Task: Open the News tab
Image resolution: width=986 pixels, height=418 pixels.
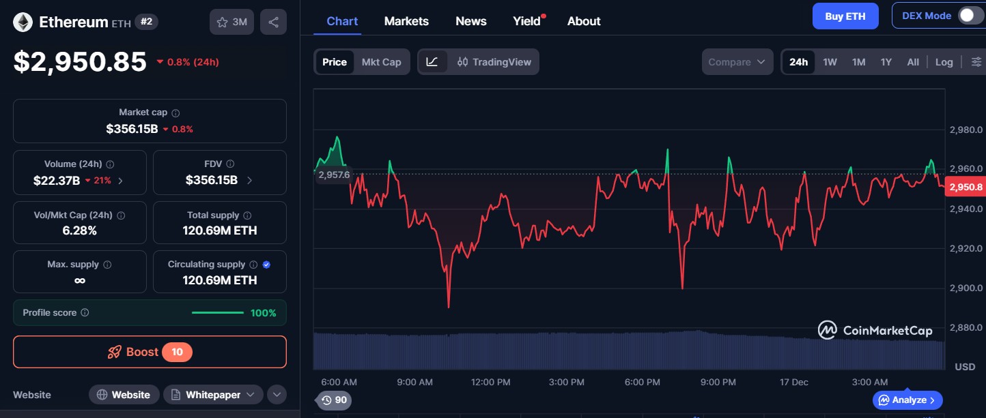Action: [x=470, y=21]
